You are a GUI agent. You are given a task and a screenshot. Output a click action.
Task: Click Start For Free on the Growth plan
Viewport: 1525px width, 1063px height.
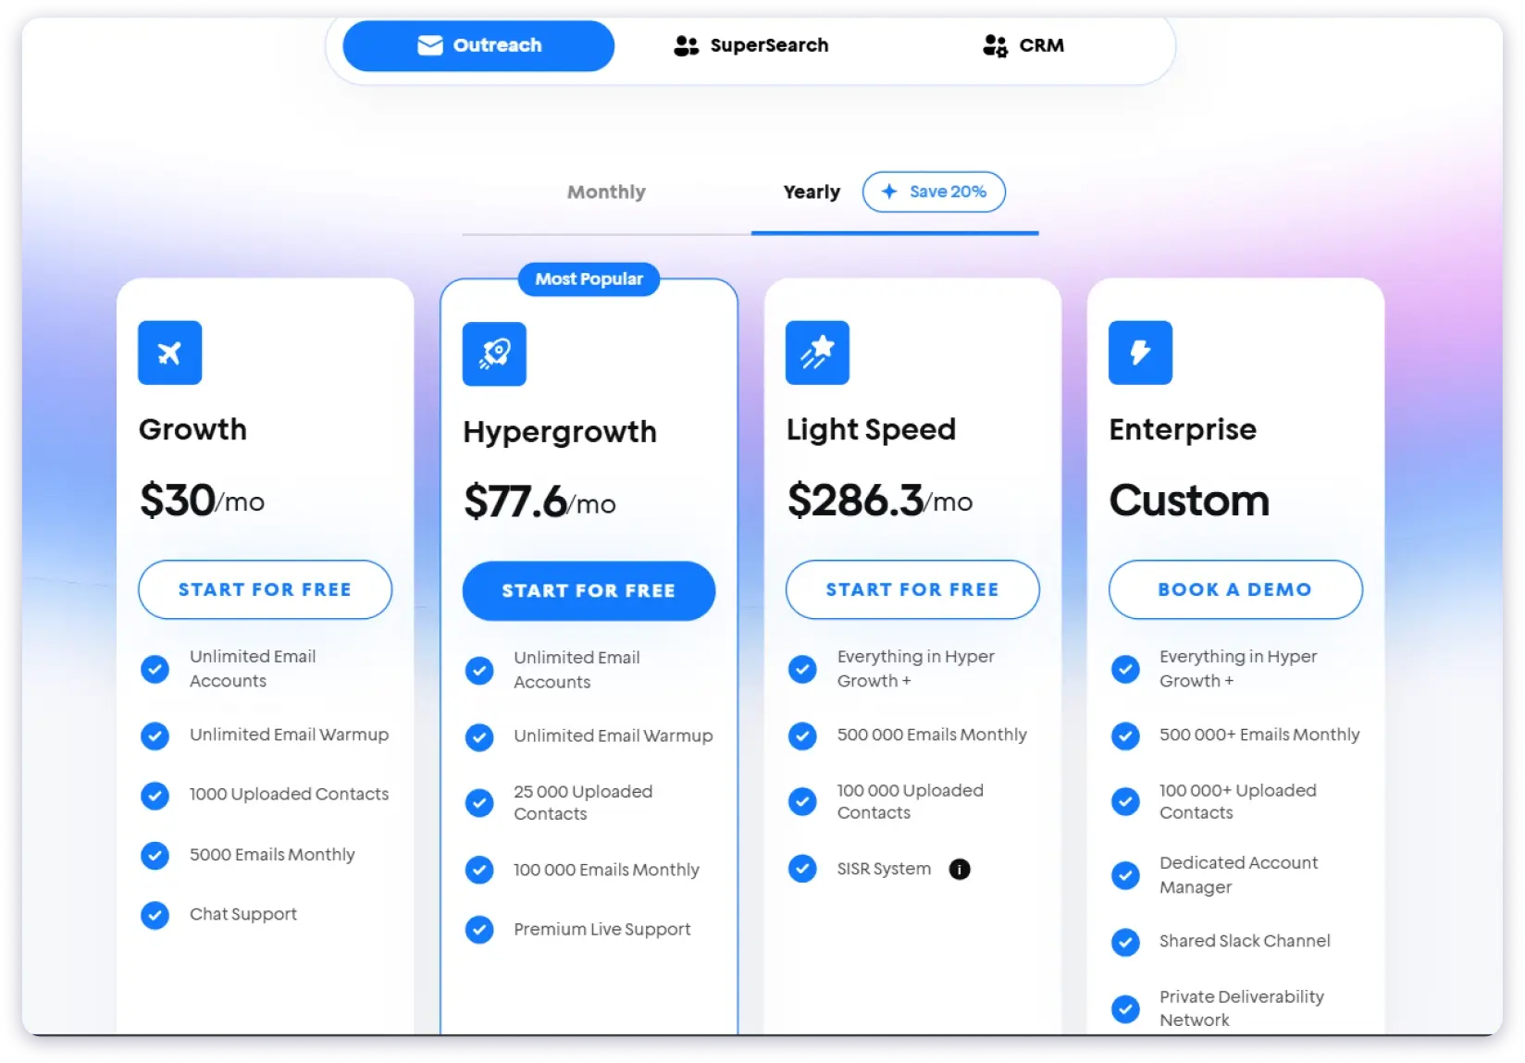265,589
